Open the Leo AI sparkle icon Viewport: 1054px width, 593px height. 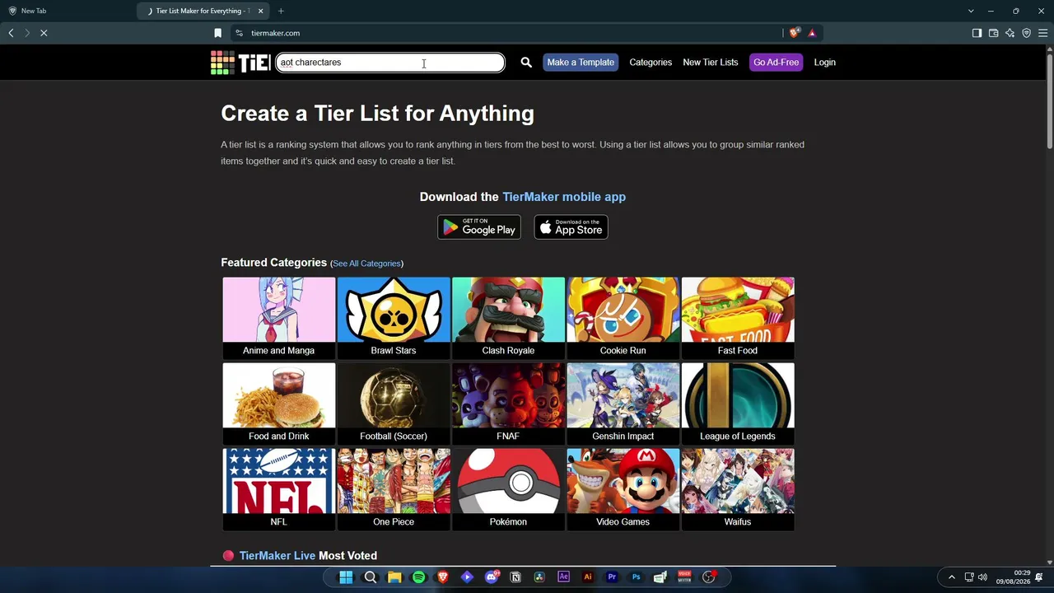point(1010,33)
